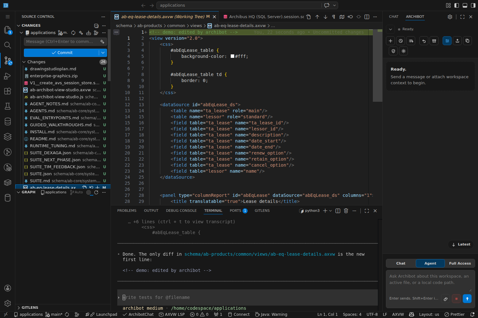Click the export upload button in Archibot
The image size is (478, 318).
[457, 41]
